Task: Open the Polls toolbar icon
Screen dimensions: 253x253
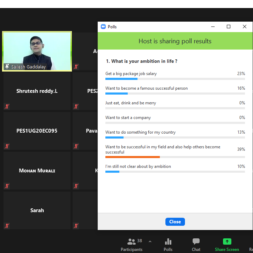Action: tap(168, 241)
